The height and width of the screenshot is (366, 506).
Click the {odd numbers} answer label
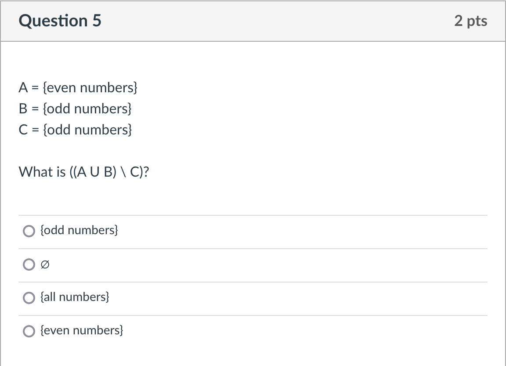pos(79,230)
